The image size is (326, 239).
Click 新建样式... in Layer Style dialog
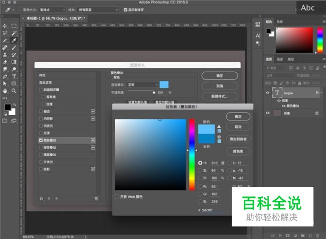click(x=220, y=96)
